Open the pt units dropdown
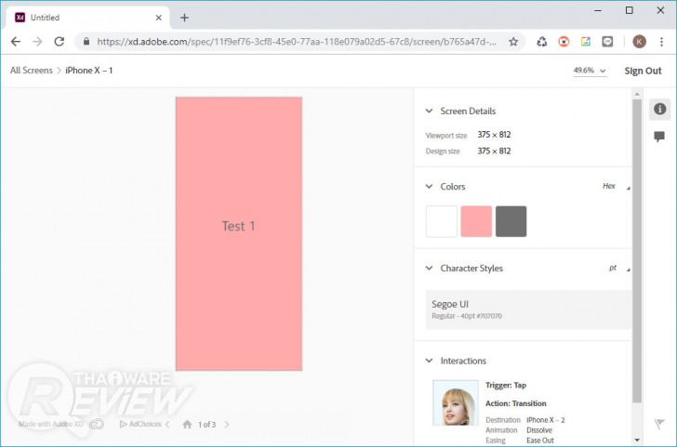Screen dimensions: 677x447 619,268
